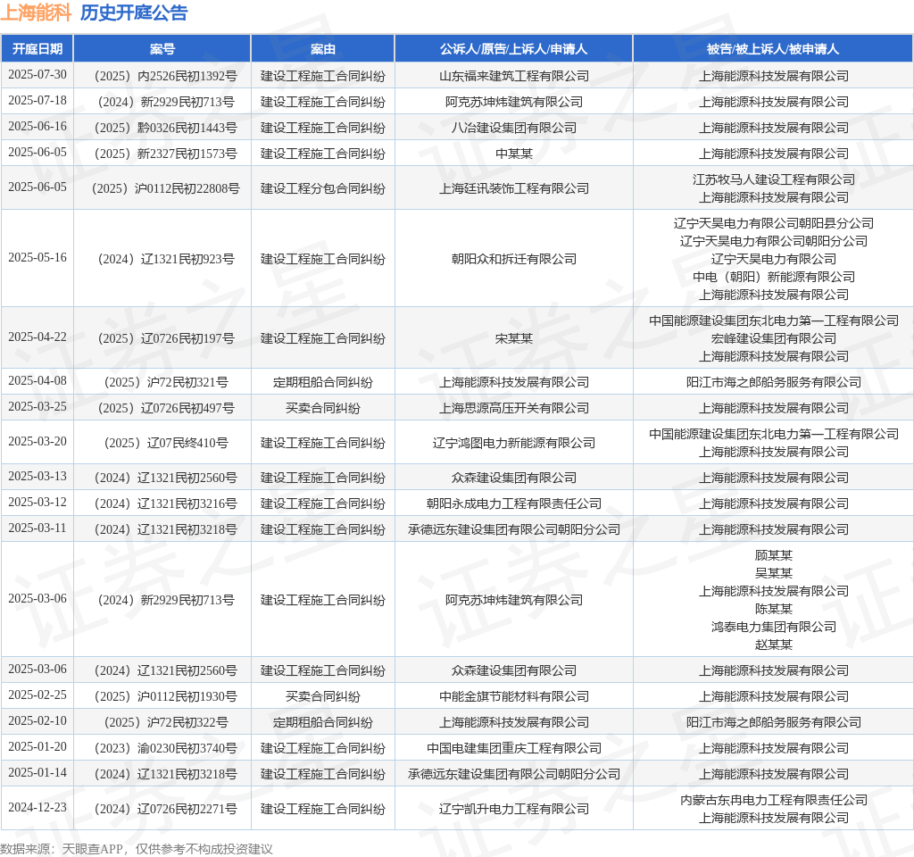
Task: Click case number (2025)新2327民初1573号
Action: tap(165, 154)
